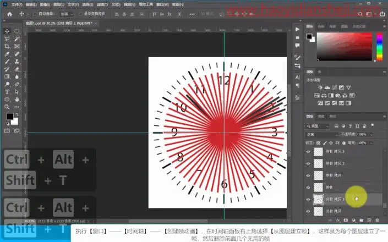Add an Invert adjustment
This screenshot has height=242, width=388.
(x=320, y=103)
